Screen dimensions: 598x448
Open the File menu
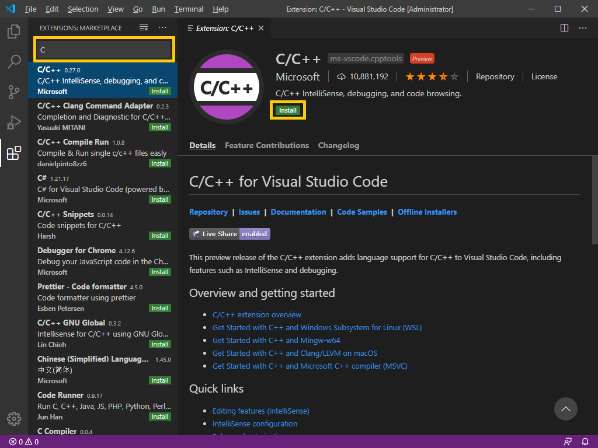30,9
